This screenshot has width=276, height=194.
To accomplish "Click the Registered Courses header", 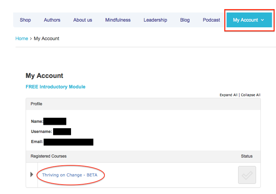I will click(x=49, y=156).
